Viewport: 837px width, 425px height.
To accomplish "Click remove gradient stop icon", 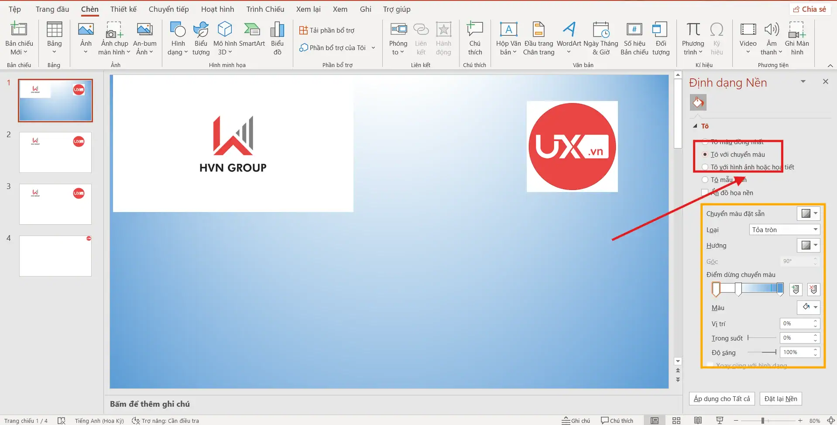I will tap(813, 290).
